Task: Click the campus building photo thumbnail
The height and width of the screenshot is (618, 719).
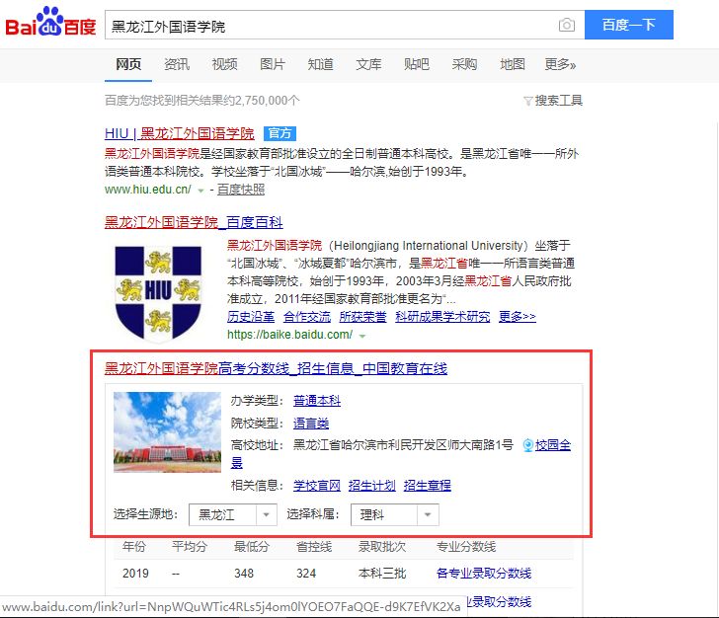Action: click(x=167, y=431)
